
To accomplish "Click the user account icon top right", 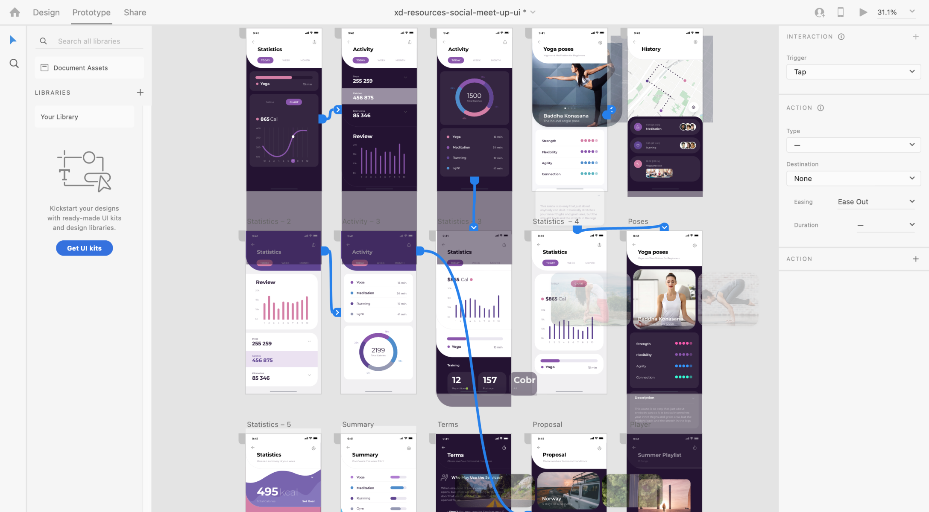I will (x=818, y=13).
